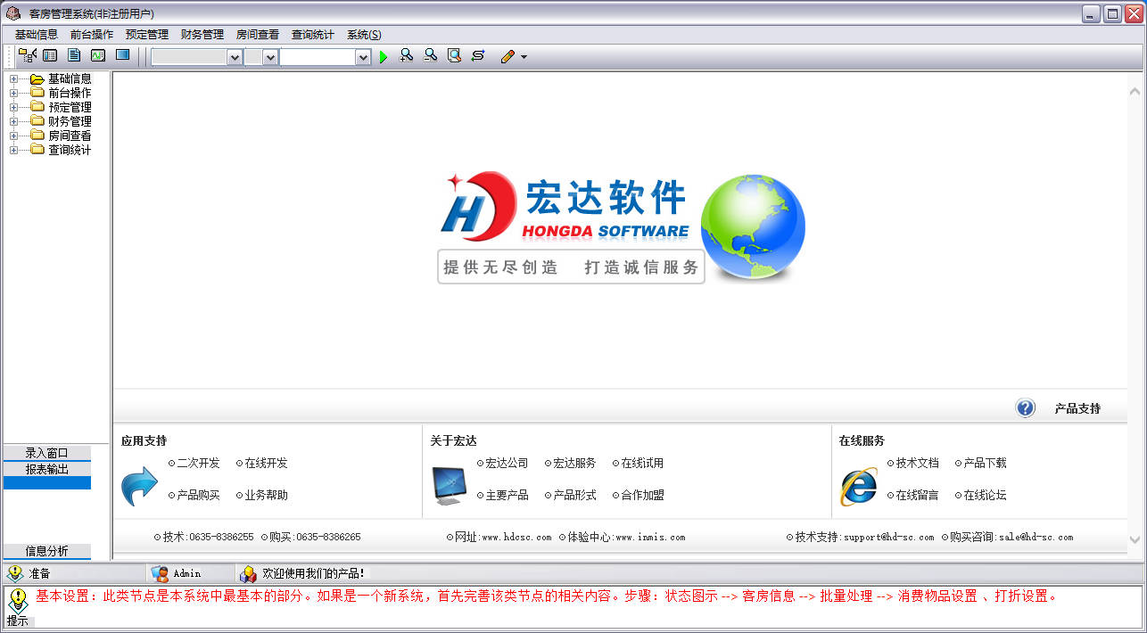This screenshot has width=1147, height=633.
Task: Open the 财务管理 menu
Action: coord(202,35)
